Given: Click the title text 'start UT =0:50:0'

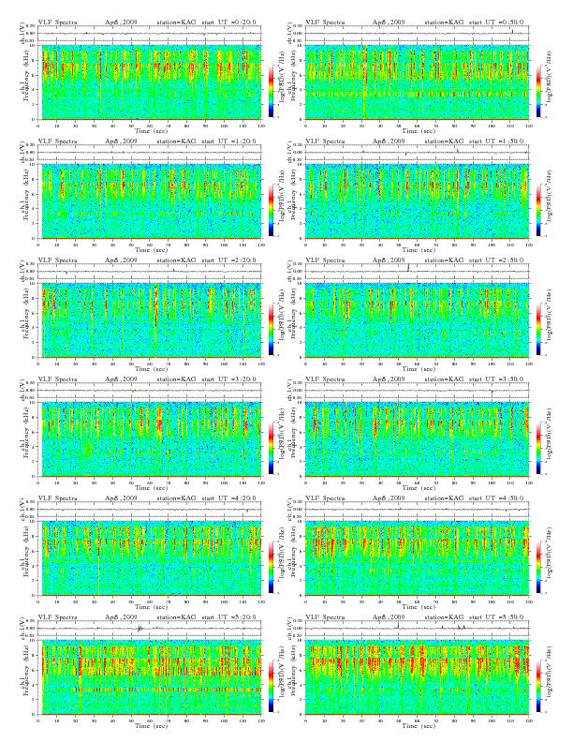Looking at the screenshot, I should [496, 22].
